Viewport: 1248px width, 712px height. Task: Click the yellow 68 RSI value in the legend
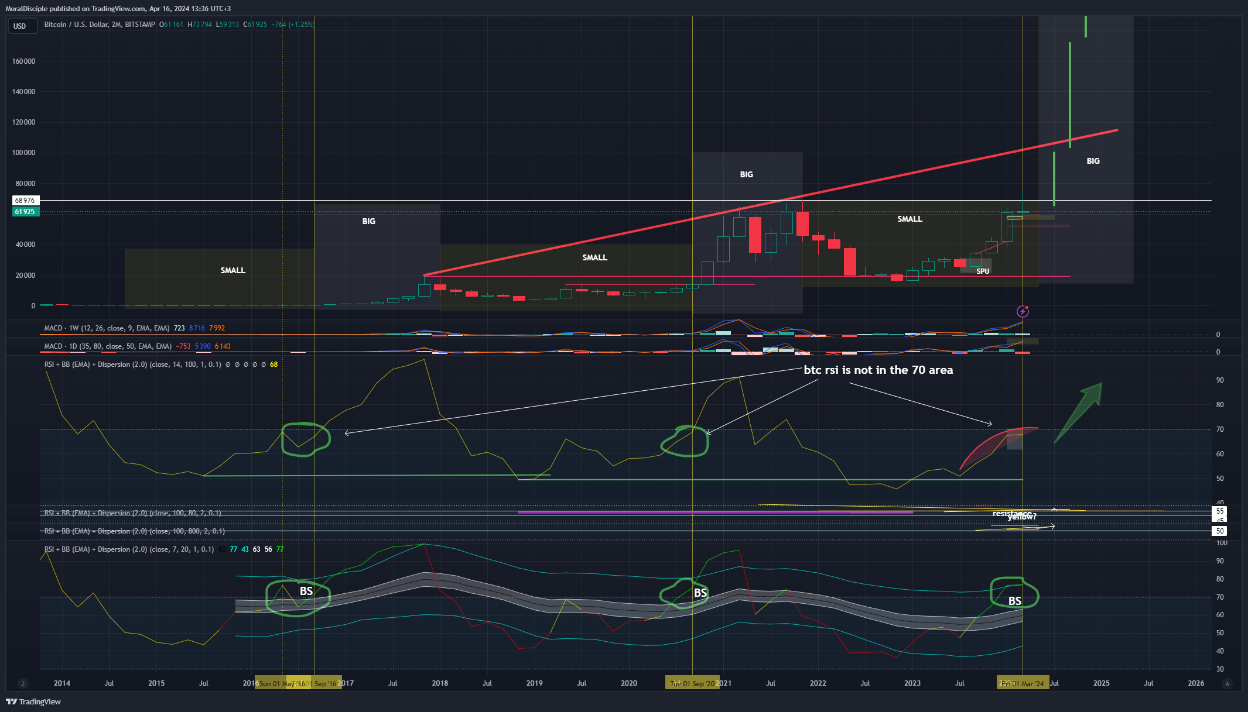coord(274,364)
